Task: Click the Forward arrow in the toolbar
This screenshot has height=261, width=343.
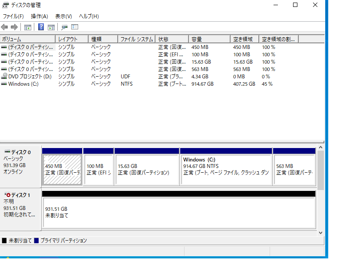Action: click(x=14, y=27)
